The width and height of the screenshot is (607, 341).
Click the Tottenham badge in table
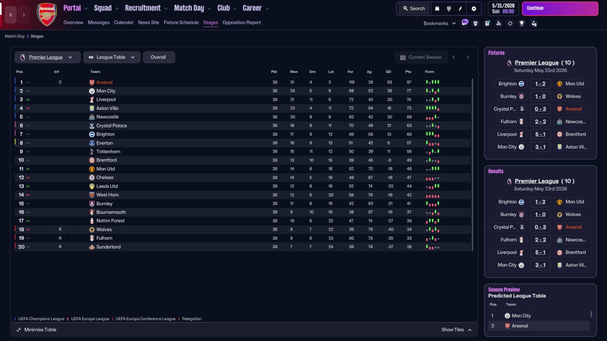pyautogui.click(x=92, y=152)
